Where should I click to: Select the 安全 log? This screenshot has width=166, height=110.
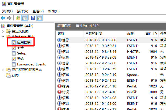[20, 48]
